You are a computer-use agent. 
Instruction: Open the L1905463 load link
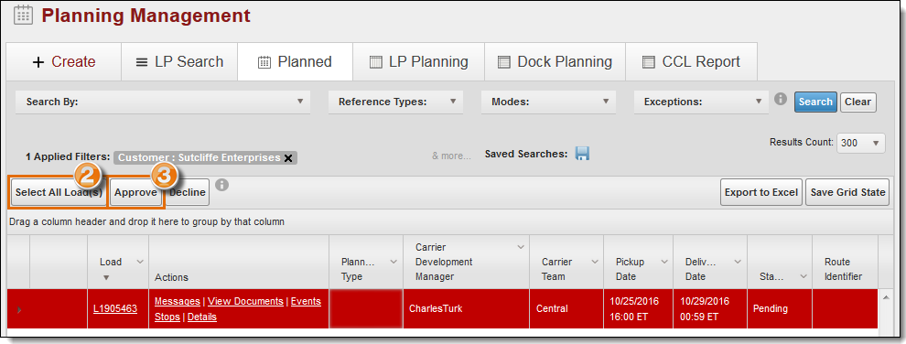coord(115,309)
